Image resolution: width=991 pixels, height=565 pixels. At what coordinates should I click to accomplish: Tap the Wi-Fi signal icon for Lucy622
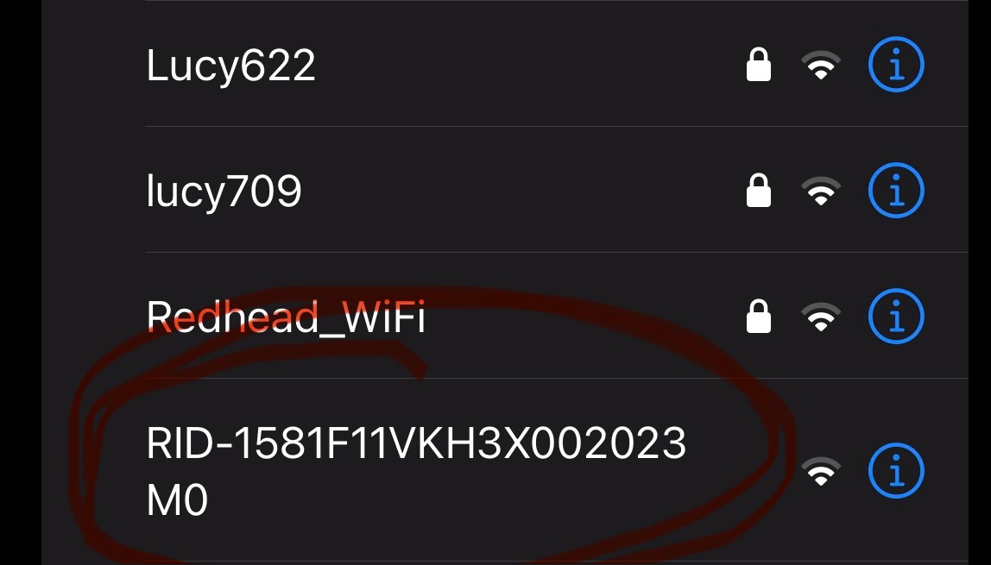[821, 65]
